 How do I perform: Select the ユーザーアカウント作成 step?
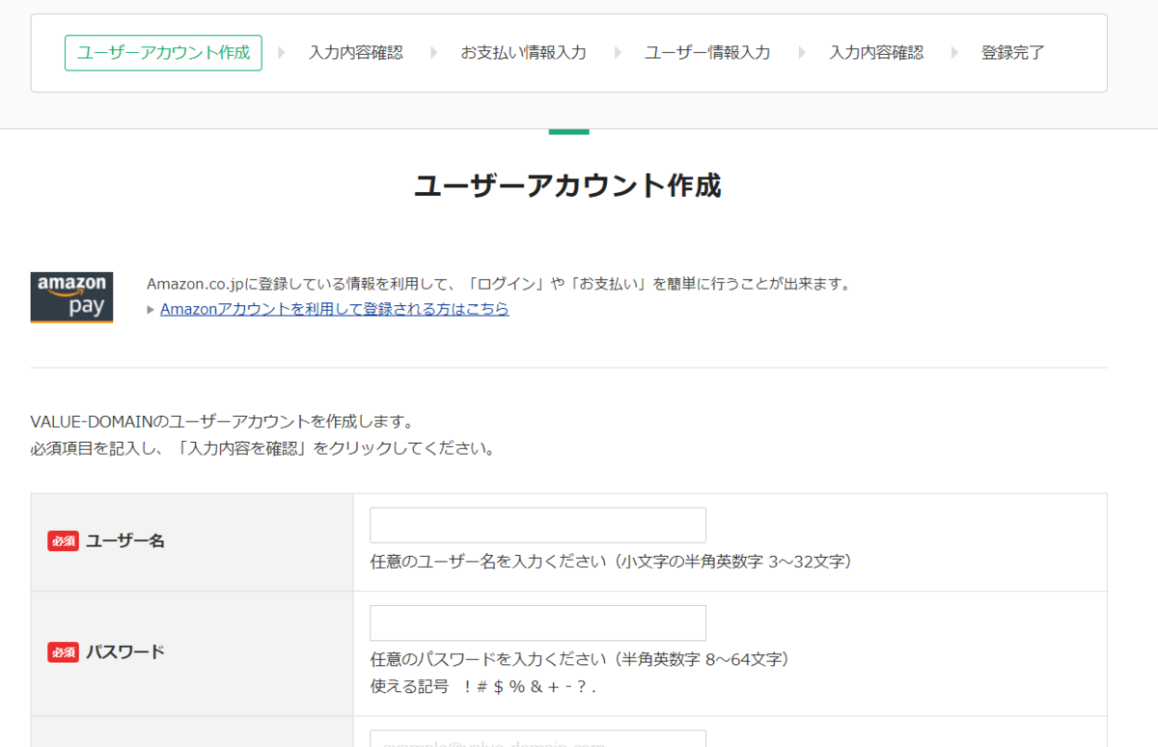coord(163,52)
